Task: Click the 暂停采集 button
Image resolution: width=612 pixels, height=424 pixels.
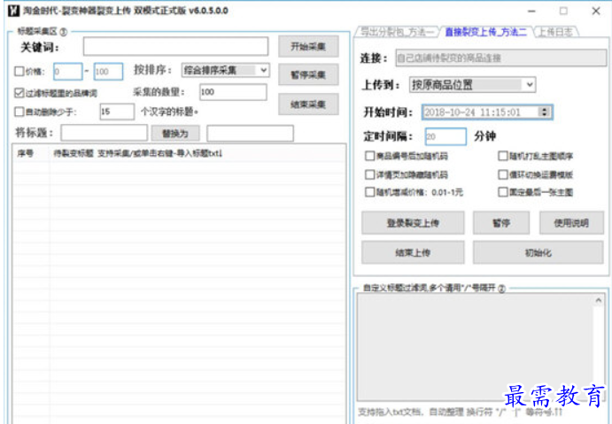Action: pos(308,74)
